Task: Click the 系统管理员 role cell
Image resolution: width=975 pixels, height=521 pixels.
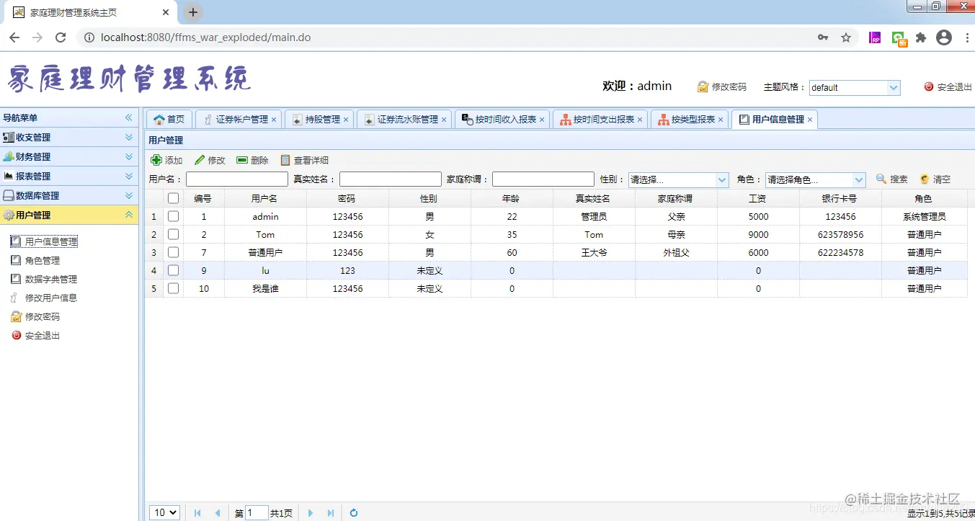Action: point(924,216)
